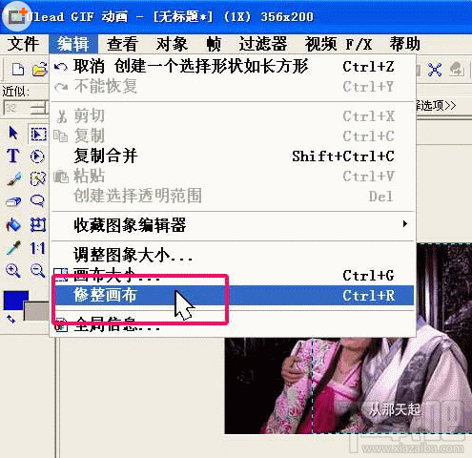Close the open 编辑 menu

click(73, 44)
